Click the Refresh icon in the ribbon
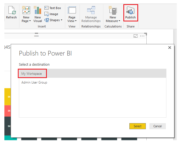This screenshot has width=179, height=141. click(x=12, y=10)
